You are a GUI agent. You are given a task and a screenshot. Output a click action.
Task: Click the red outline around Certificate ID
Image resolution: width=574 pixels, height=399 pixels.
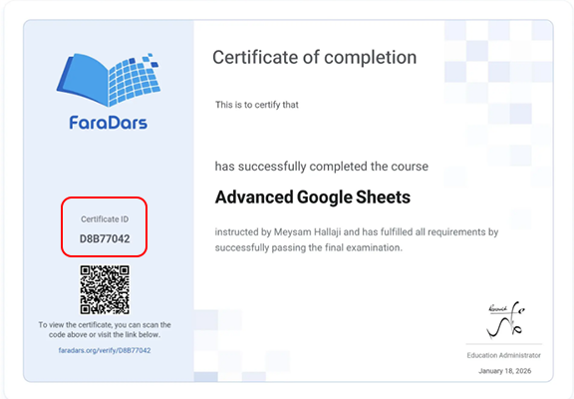(x=105, y=199)
